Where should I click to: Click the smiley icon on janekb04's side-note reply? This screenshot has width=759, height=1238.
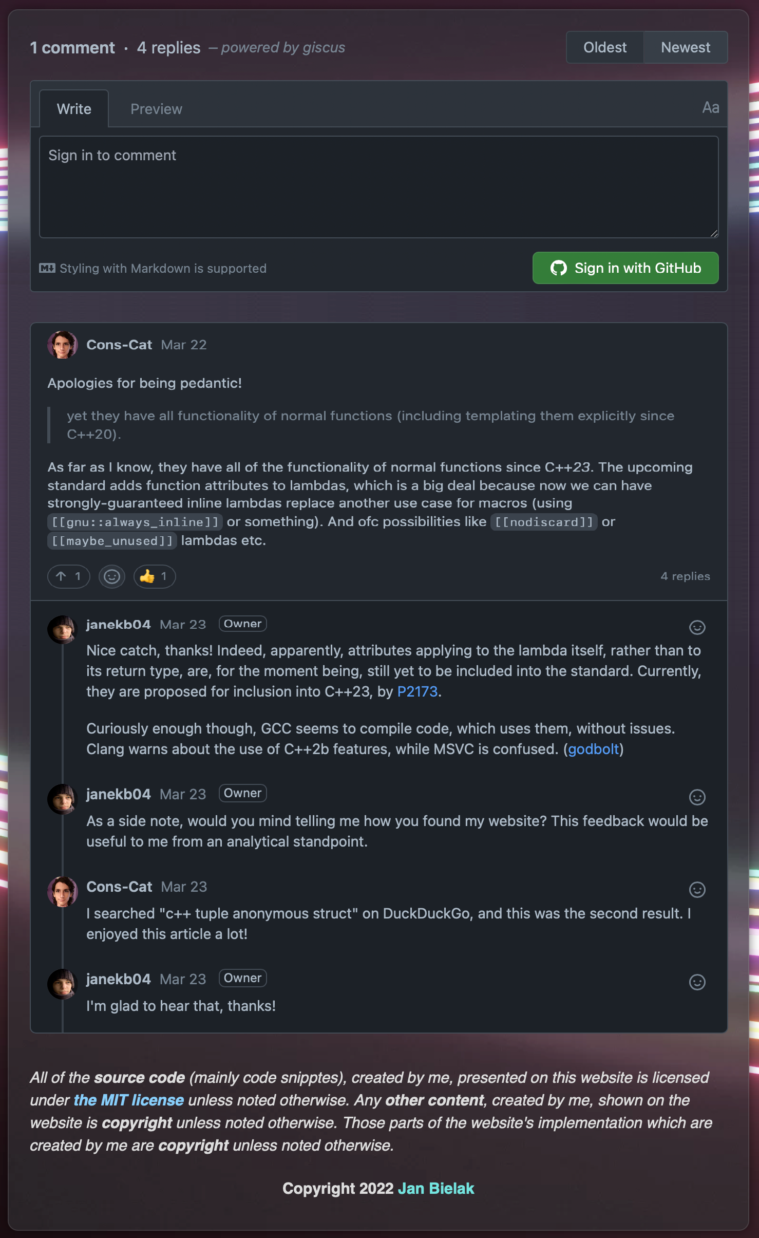tap(697, 797)
